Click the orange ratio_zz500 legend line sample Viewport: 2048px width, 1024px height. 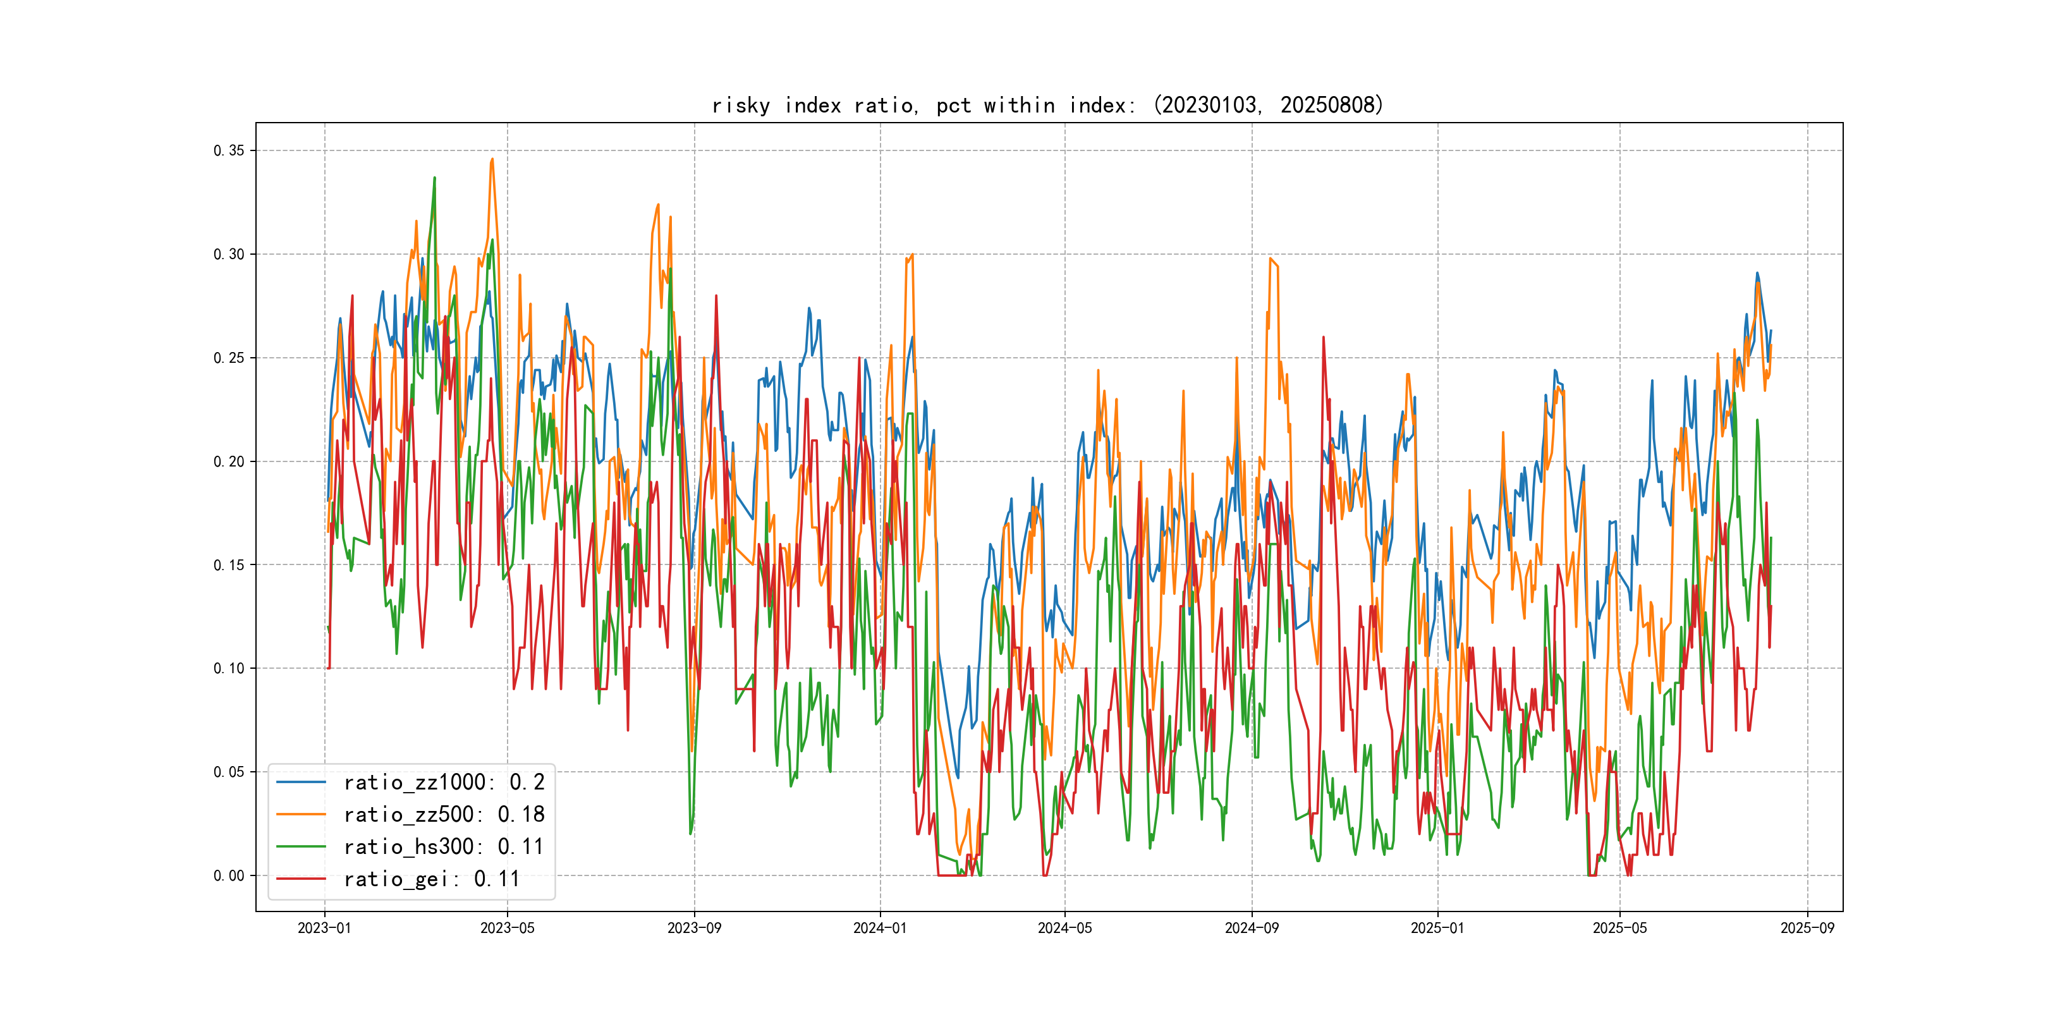(300, 814)
